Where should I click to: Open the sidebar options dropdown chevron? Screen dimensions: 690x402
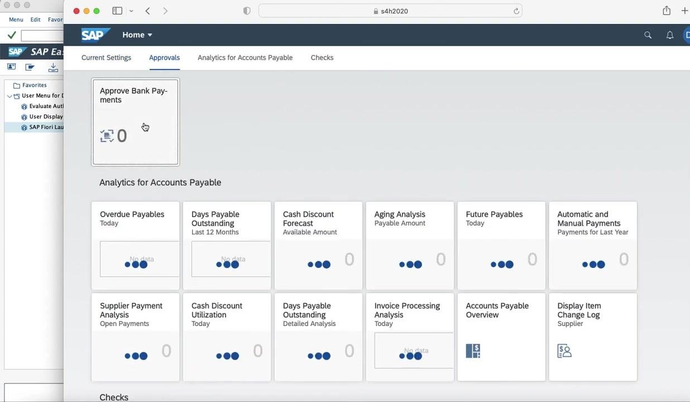click(131, 11)
